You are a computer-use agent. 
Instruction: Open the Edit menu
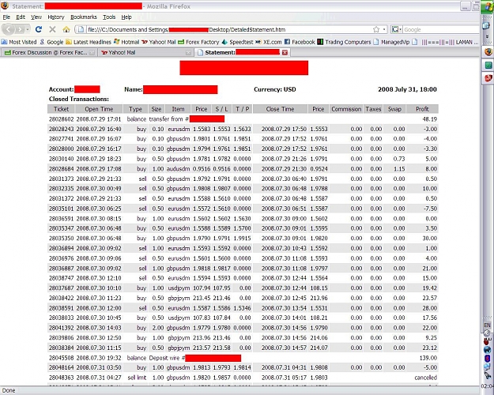(x=21, y=17)
